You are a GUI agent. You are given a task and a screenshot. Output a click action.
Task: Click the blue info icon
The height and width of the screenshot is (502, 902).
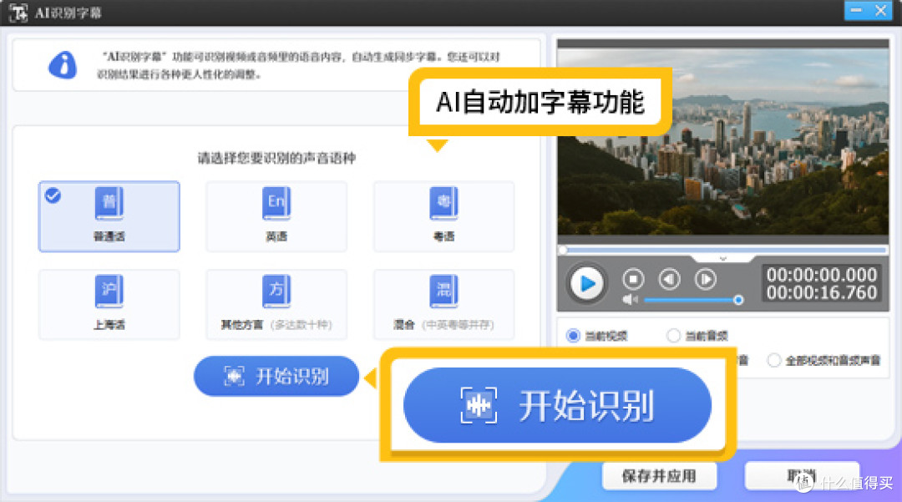tap(63, 64)
